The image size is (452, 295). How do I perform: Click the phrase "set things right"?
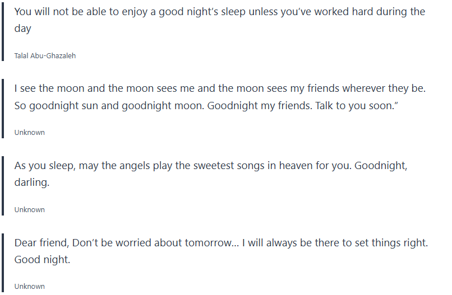click(x=395, y=242)
